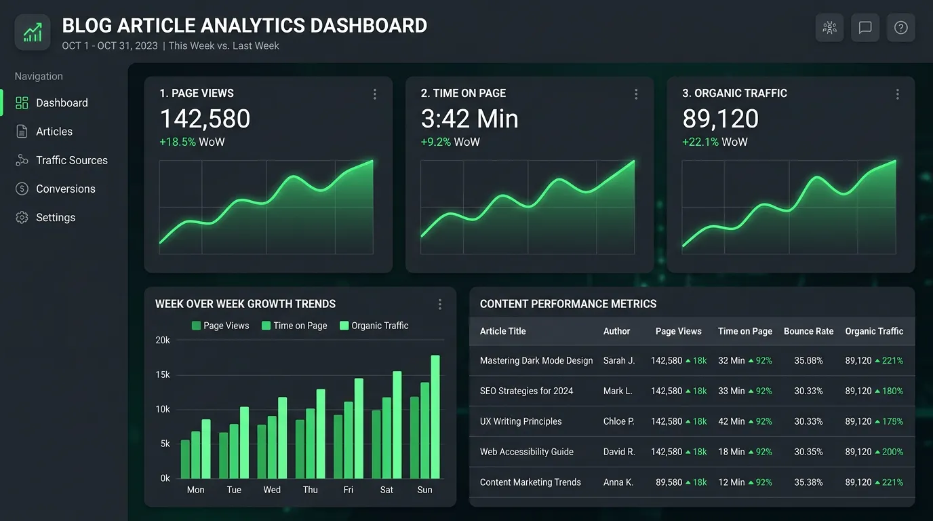Image resolution: width=933 pixels, height=521 pixels.
Task: Open the team members icon button
Action: [x=829, y=28]
